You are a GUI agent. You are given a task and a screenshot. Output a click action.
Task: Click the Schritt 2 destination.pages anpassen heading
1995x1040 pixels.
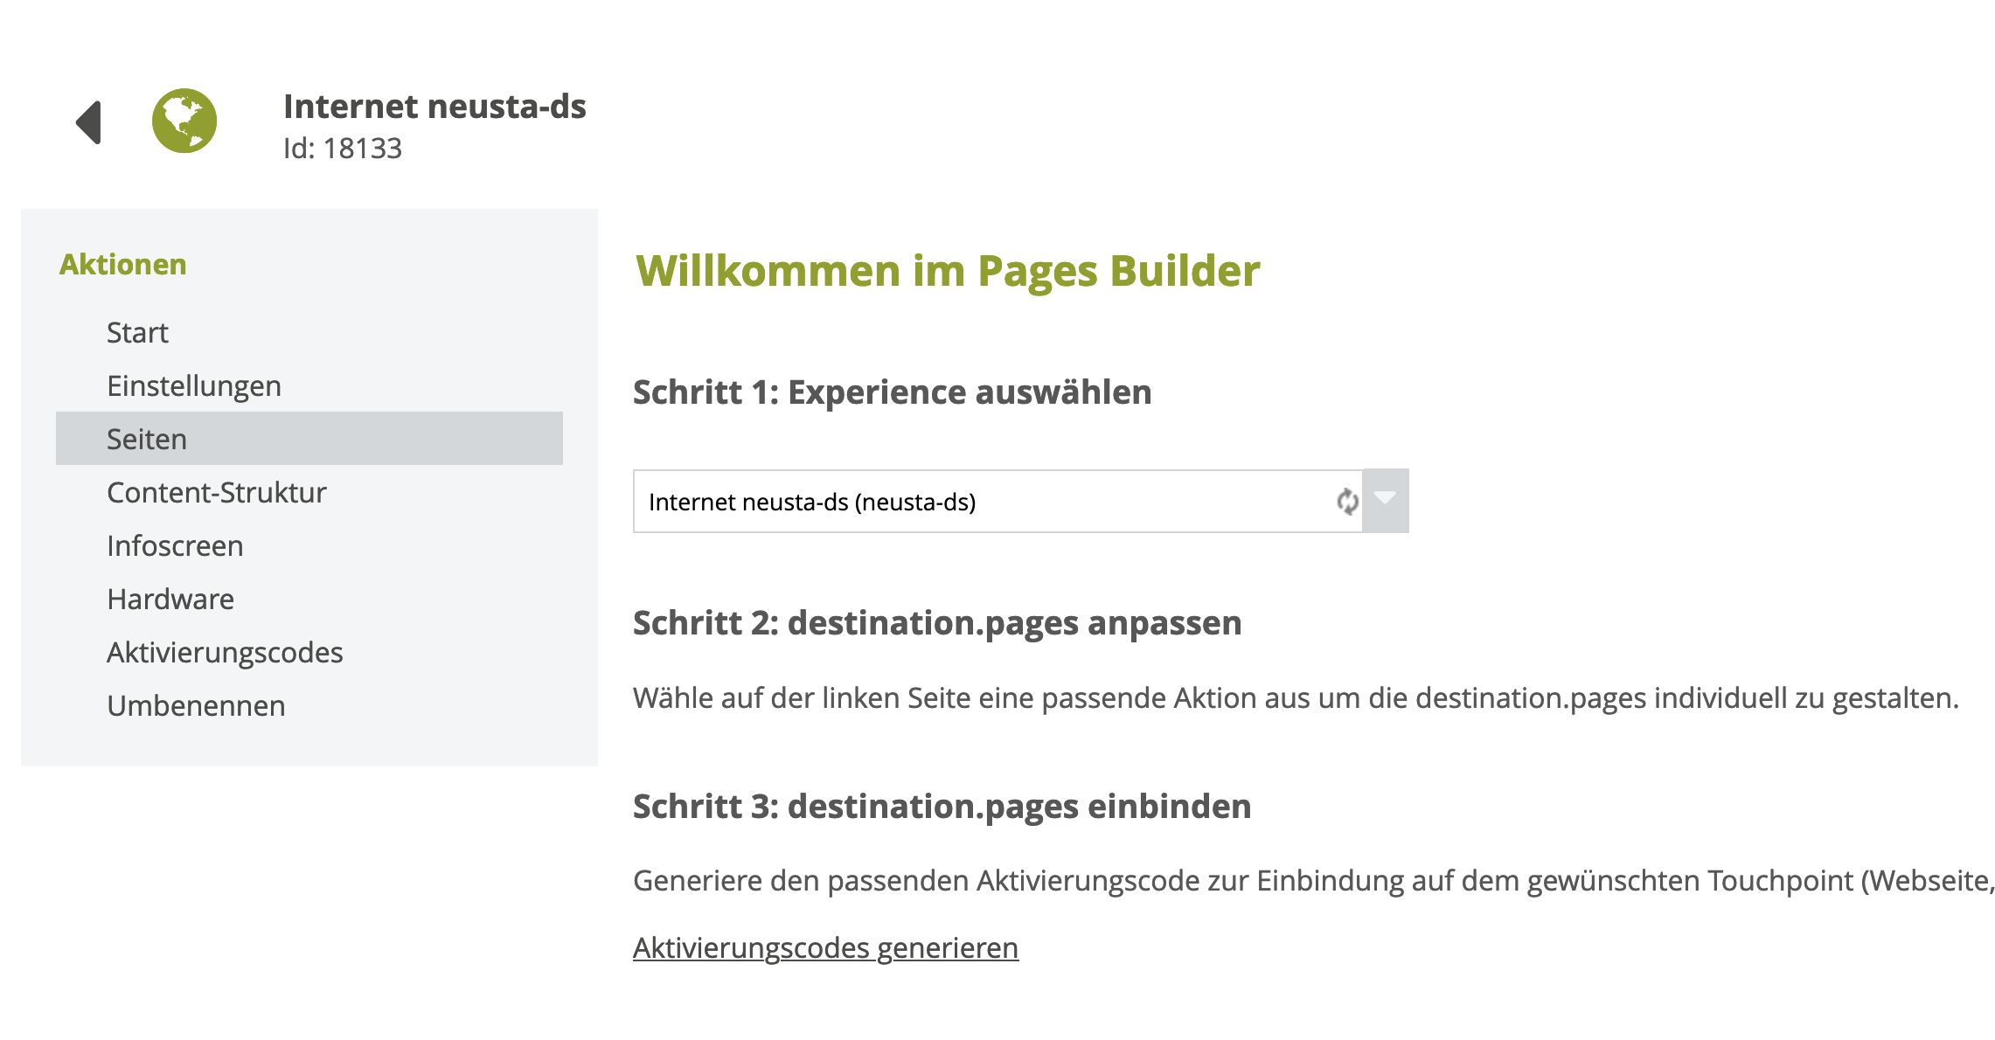pyautogui.click(x=937, y=623)
